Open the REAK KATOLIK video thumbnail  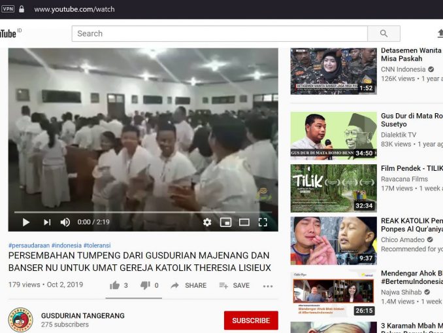[x=333, y=241]
